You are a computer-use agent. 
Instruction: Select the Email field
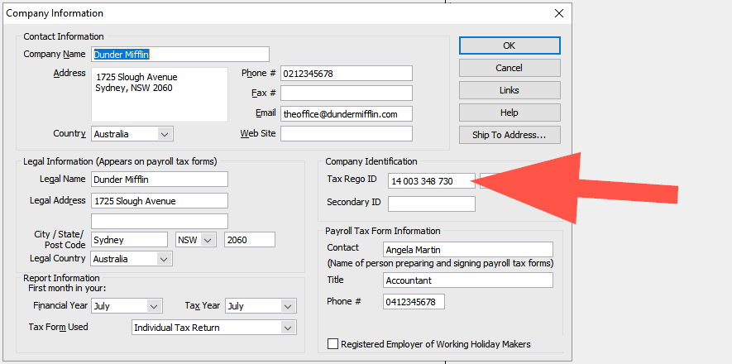pyautogui.click(x=347, y=114)
